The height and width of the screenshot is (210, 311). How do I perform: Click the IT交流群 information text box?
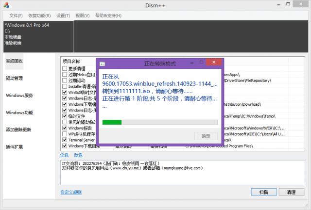(183, 173)
